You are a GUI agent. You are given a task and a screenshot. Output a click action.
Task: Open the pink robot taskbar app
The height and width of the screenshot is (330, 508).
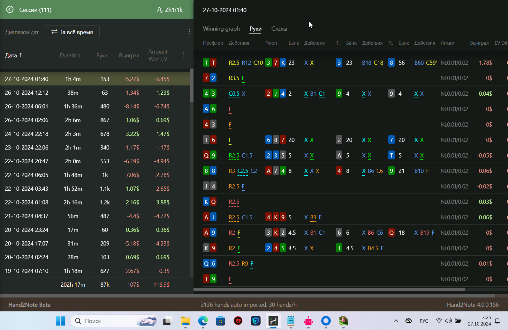(x=308, y=321)
